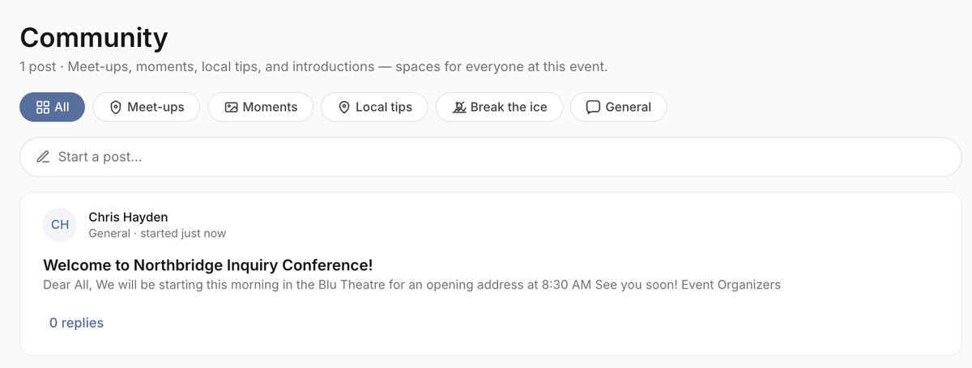Image resolution: width=972 pixels, height=368 pixels.
Task: Switch to the Meet-ups tab
Action: (147, 107)
